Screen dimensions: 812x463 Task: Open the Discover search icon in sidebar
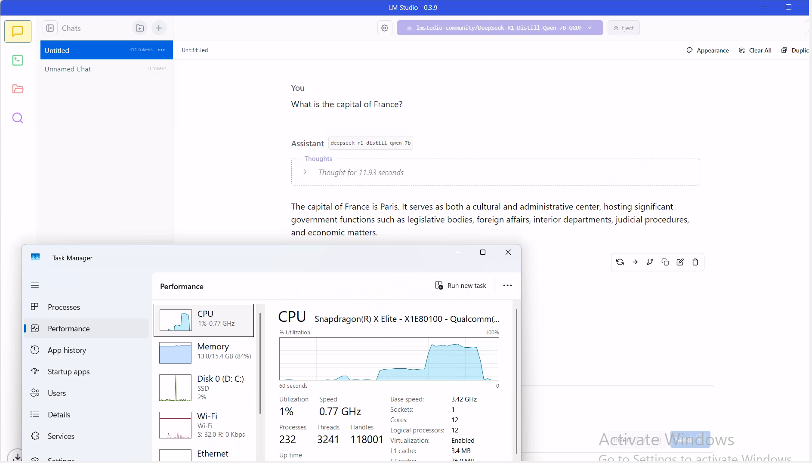[18, 118]
